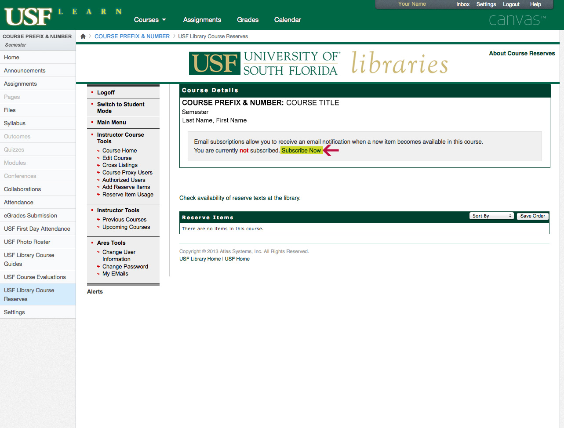Click the Canvas logo

click(x=517, y=20)
